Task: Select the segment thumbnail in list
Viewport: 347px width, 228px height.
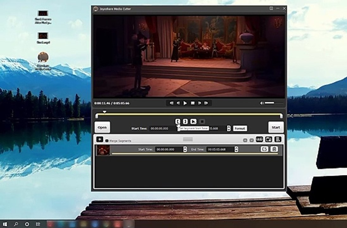Action: tap(103, 150)
